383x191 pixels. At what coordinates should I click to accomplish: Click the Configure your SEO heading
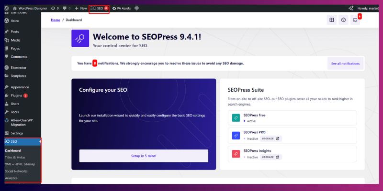tap(103, 90)
